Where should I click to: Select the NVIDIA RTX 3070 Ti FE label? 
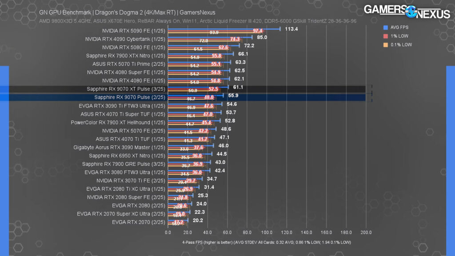pos(131,180)
